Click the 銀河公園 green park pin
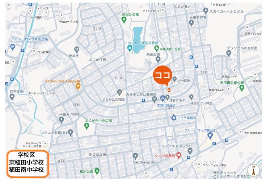 pyautogui.click(x=97, y=171)
